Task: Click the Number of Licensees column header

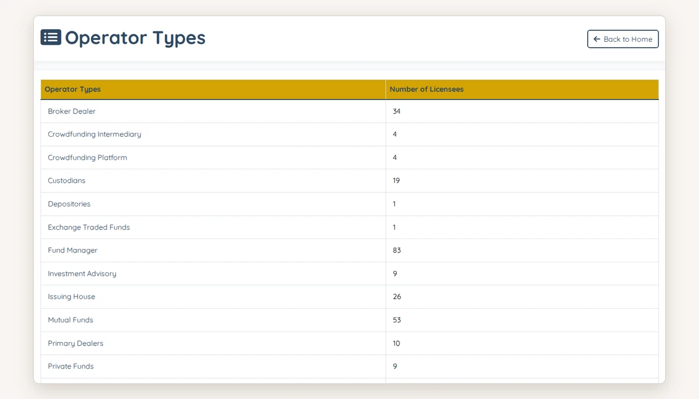Action: tap(522, 90)
